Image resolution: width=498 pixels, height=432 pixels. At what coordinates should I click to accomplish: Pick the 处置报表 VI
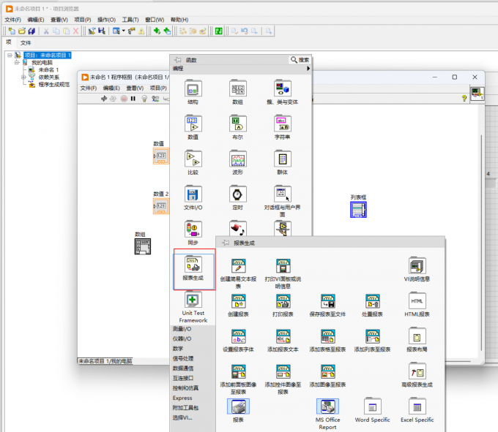point(373,301)
